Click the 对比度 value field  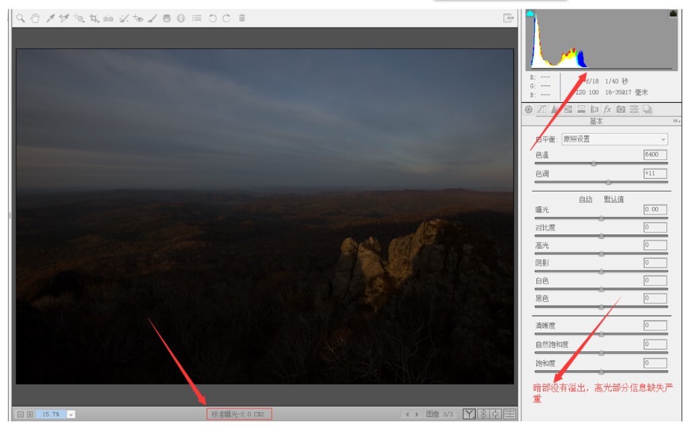655,227
